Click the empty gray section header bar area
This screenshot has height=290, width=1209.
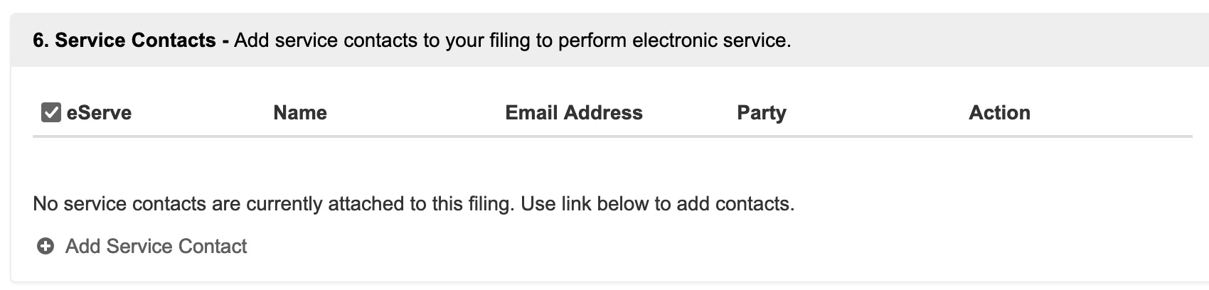[x=996, y=41]
